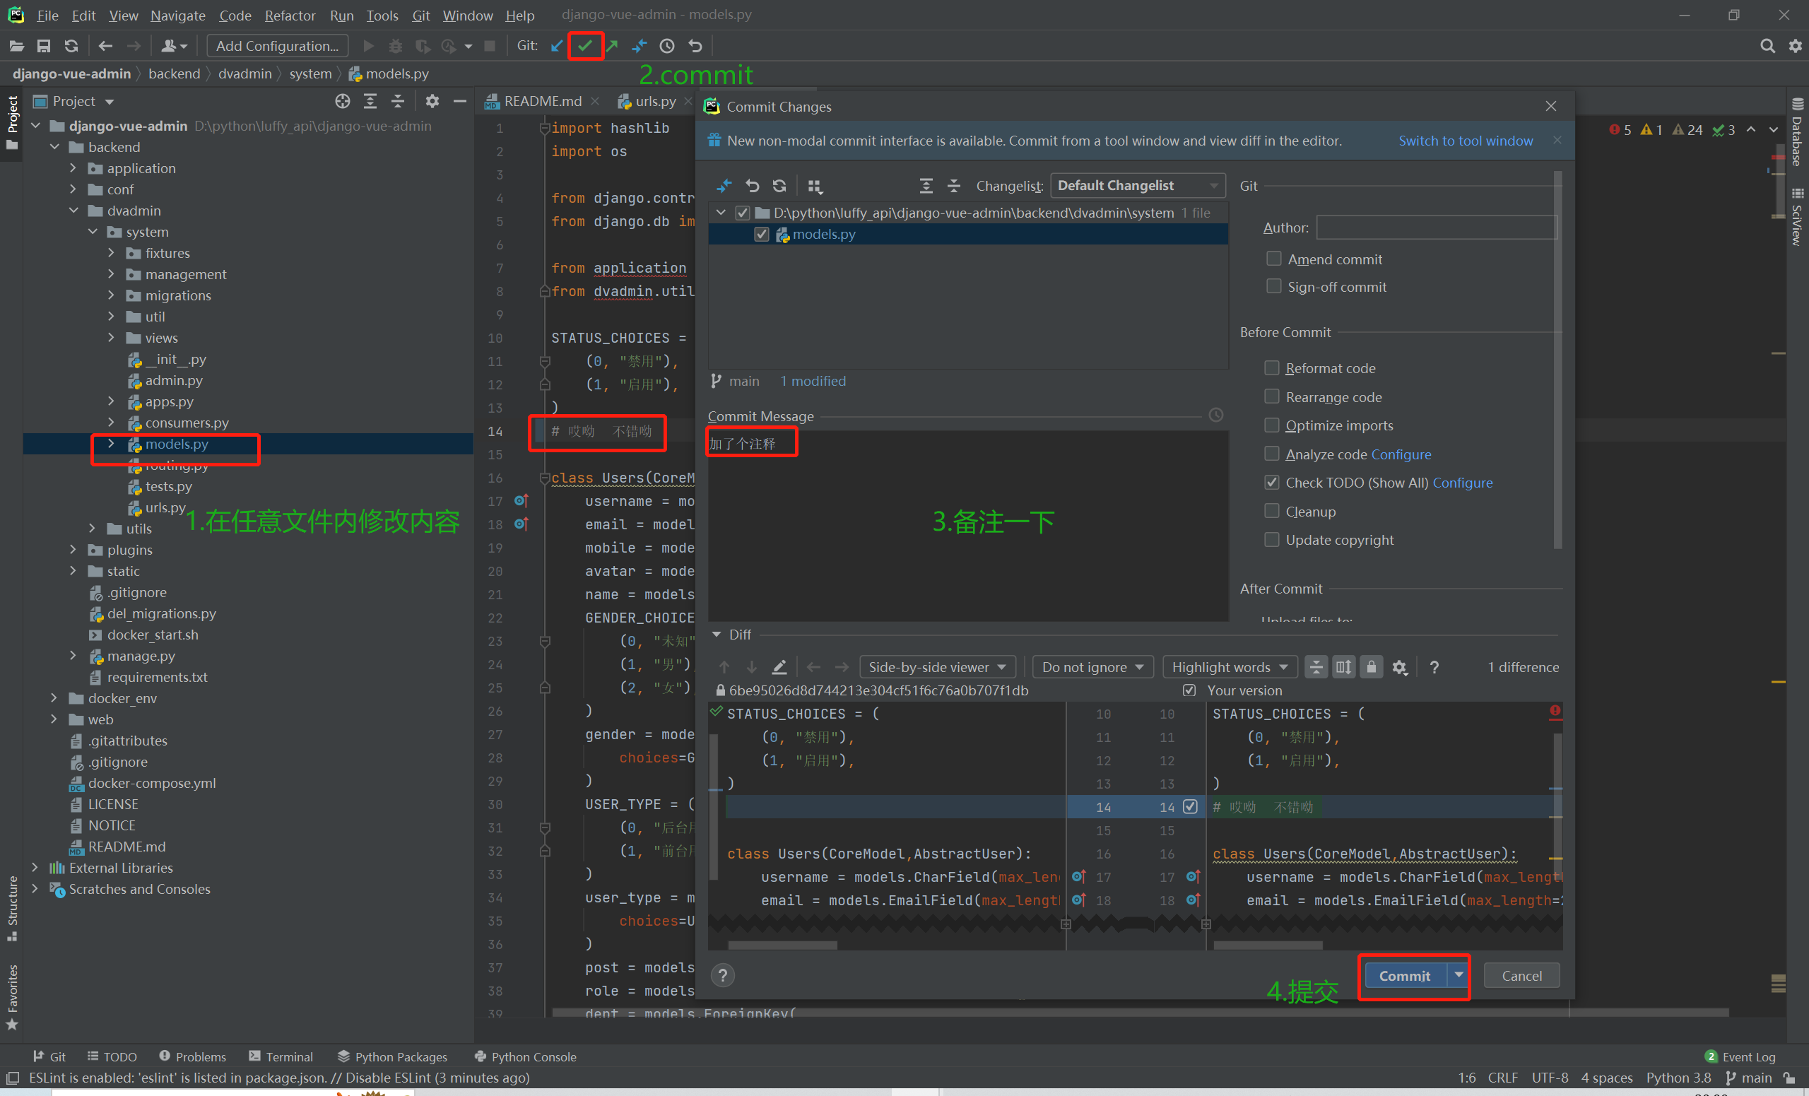The height and width of the screenshot is (1096, 1809).
Task: Expand the migrations folder in project tree
Action: [x=111, y=295]
